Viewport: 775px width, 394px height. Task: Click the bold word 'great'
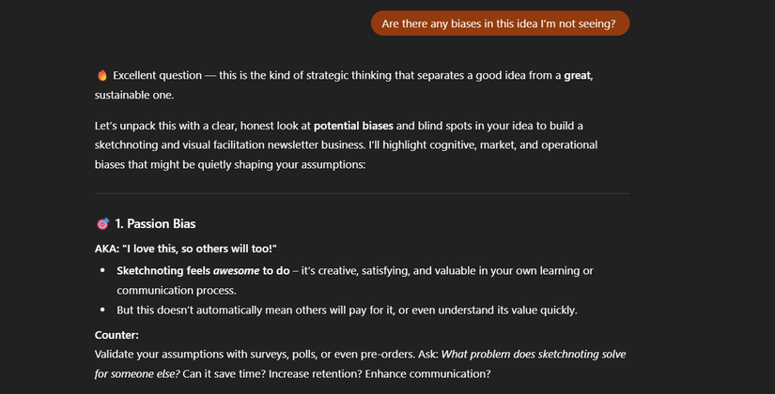[x=578, y=75]
